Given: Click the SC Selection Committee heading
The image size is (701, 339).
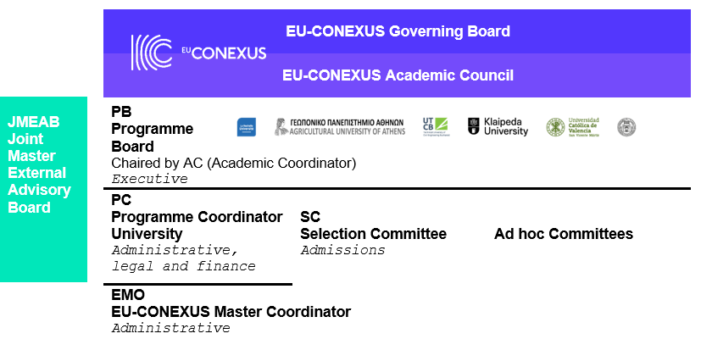Looking at the screenshot, I should pos(373,225).
